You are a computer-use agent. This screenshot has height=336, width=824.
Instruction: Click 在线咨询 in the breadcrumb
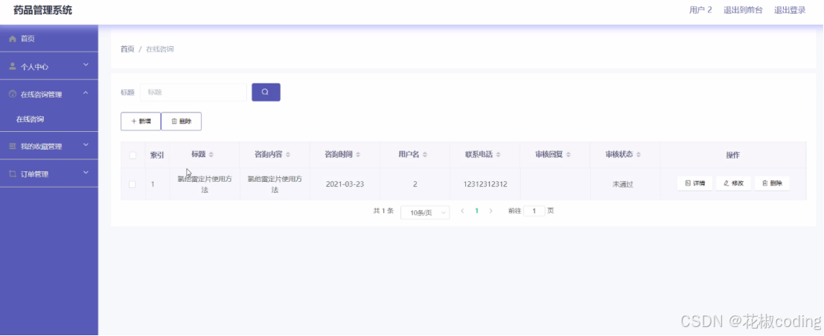pos(160,49)
